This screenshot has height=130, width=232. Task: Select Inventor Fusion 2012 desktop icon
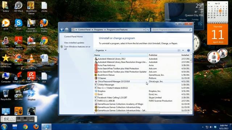click(x=32, y=26)
